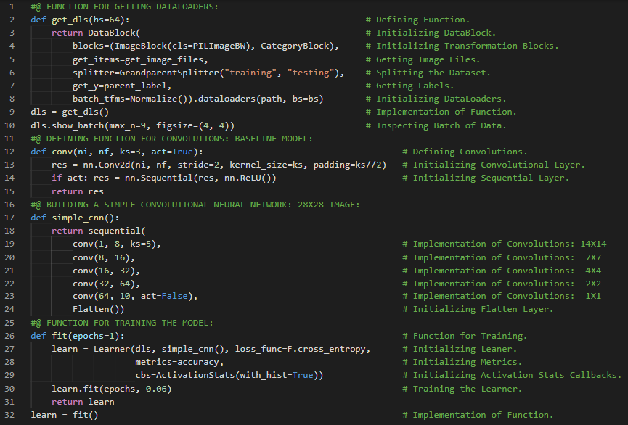628x425 pixels.
Task: Click line number 1 in the gutter
Action: tap(12, 7)
